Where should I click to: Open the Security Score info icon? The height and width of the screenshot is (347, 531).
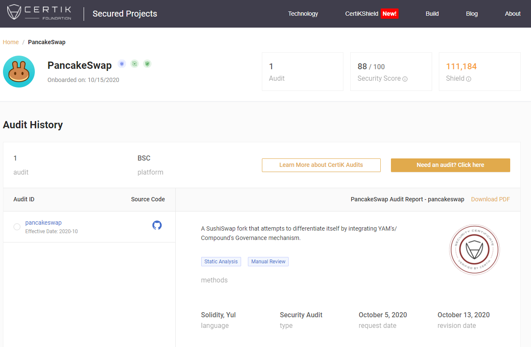click(x=405, y=79)
